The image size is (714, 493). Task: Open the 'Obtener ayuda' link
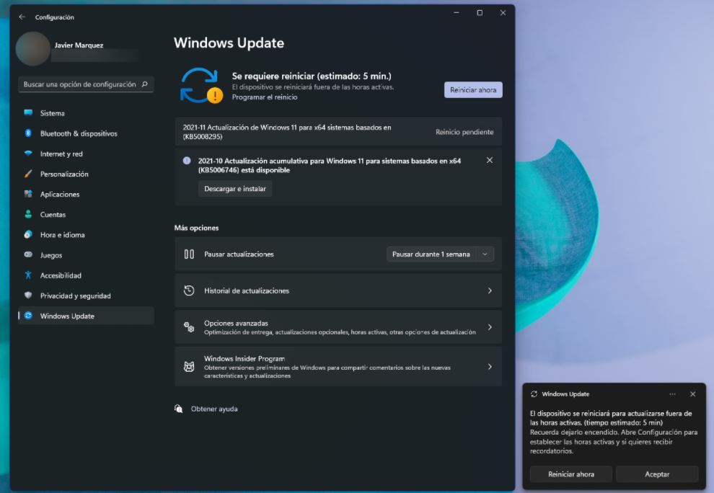pos(214,409)
